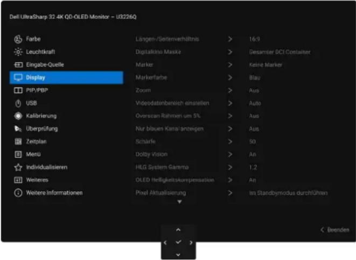Click the joystick up arrow
Viewport: 356px width, 260px height.
click(x=178, y=230)
